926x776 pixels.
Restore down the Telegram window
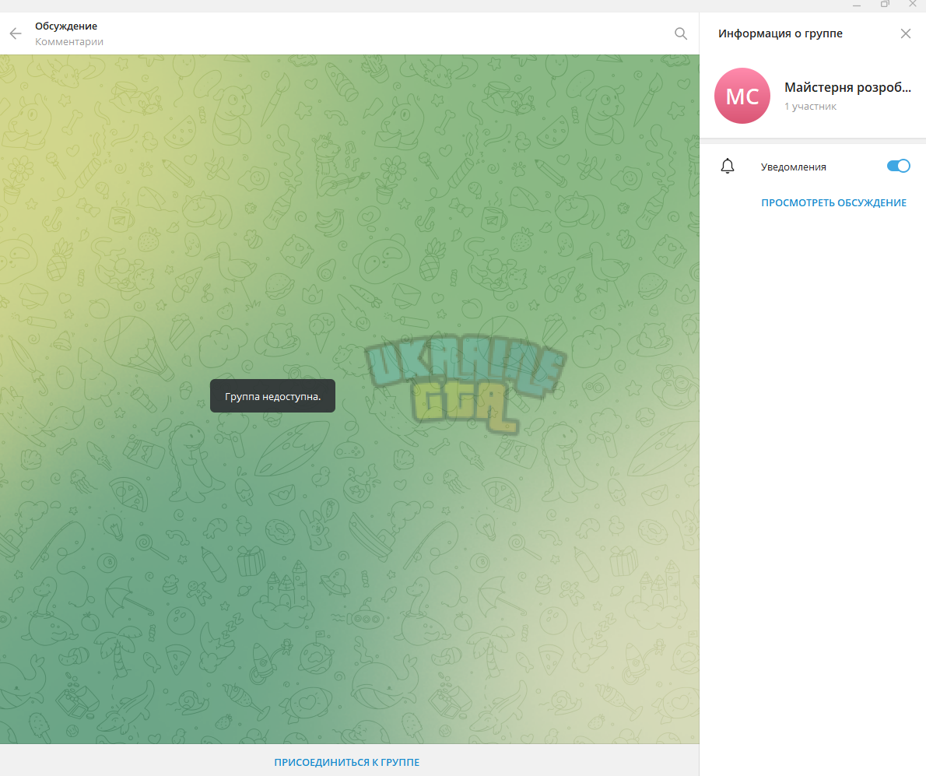point(885,4)
